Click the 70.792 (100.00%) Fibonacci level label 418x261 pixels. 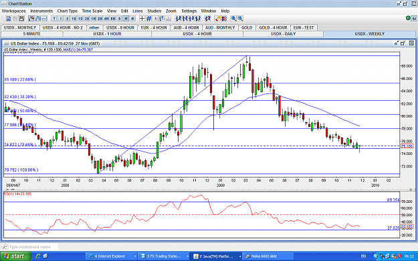click(21, 170)
